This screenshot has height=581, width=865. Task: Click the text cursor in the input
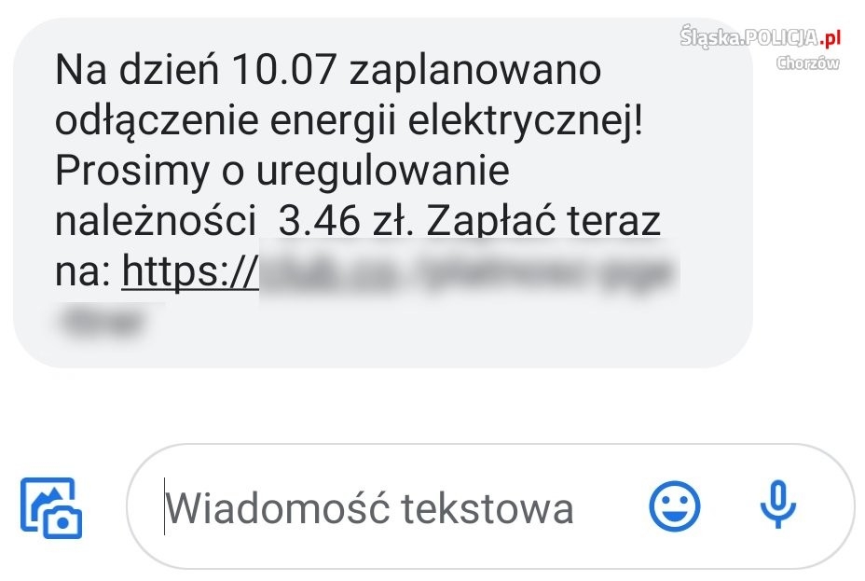[x=164, y=506]
